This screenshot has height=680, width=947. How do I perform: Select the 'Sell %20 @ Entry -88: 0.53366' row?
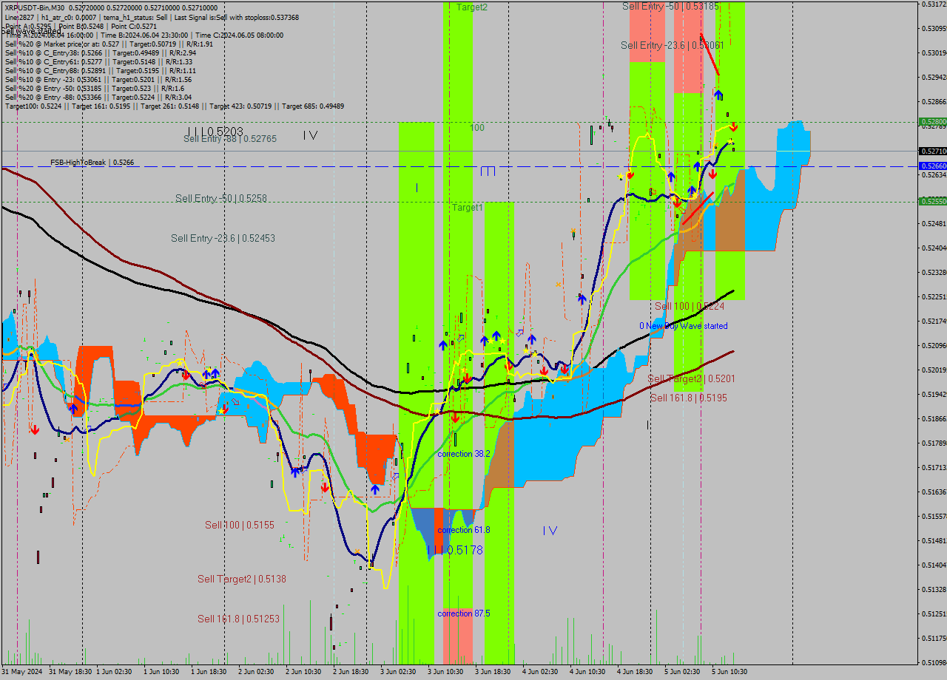point(98,97)
